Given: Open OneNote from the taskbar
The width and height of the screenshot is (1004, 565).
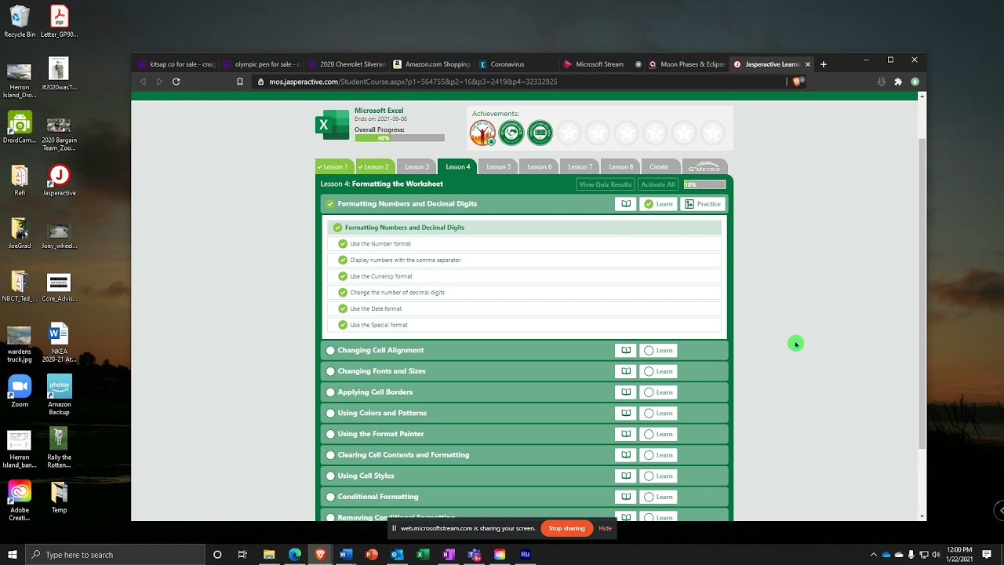Looking at the screenshot, I should 449,555.
